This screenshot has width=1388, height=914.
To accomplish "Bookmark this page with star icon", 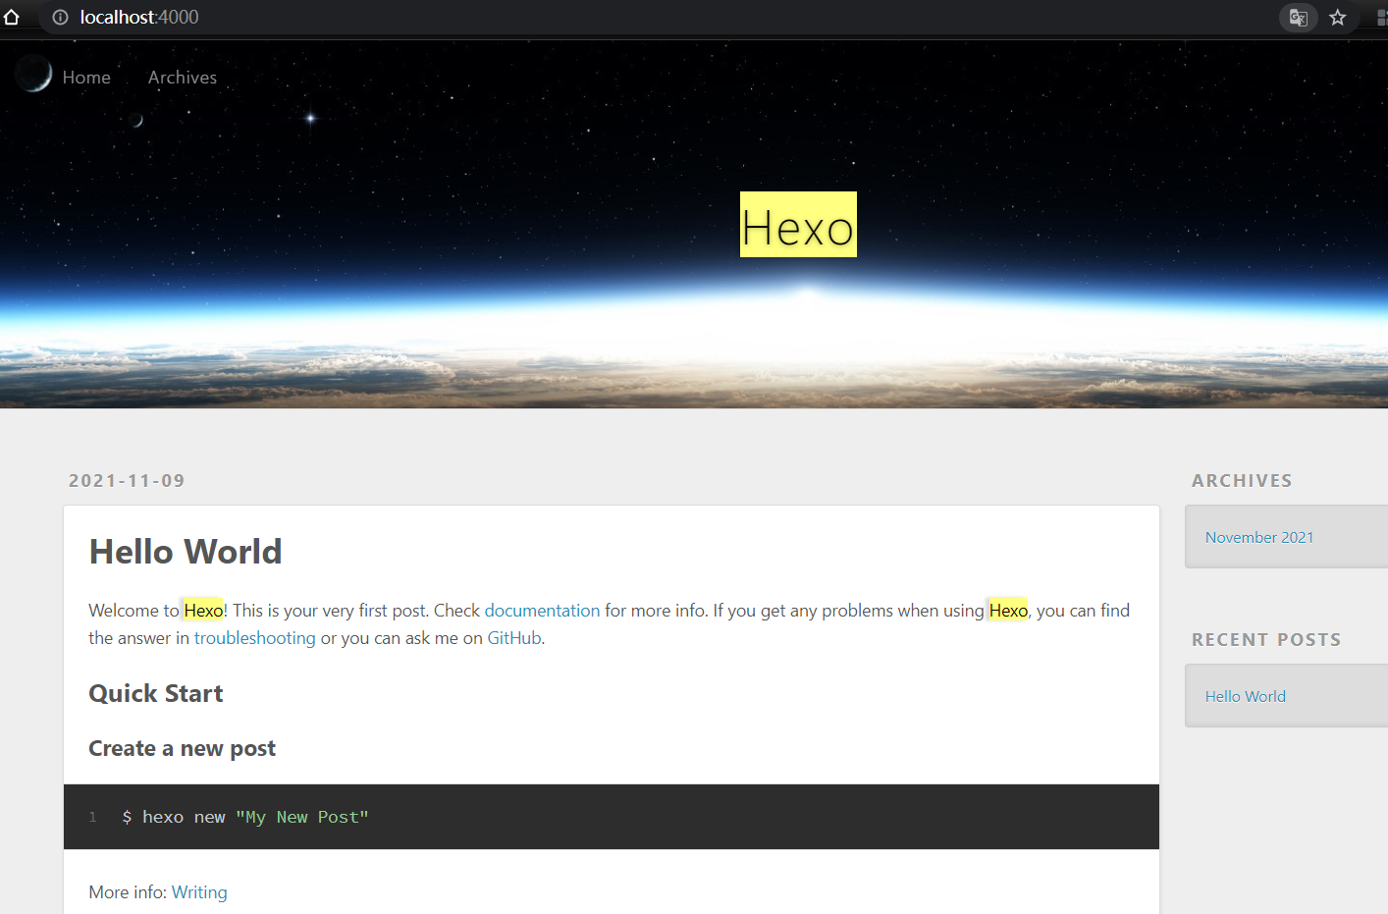I will (1337, 18).
